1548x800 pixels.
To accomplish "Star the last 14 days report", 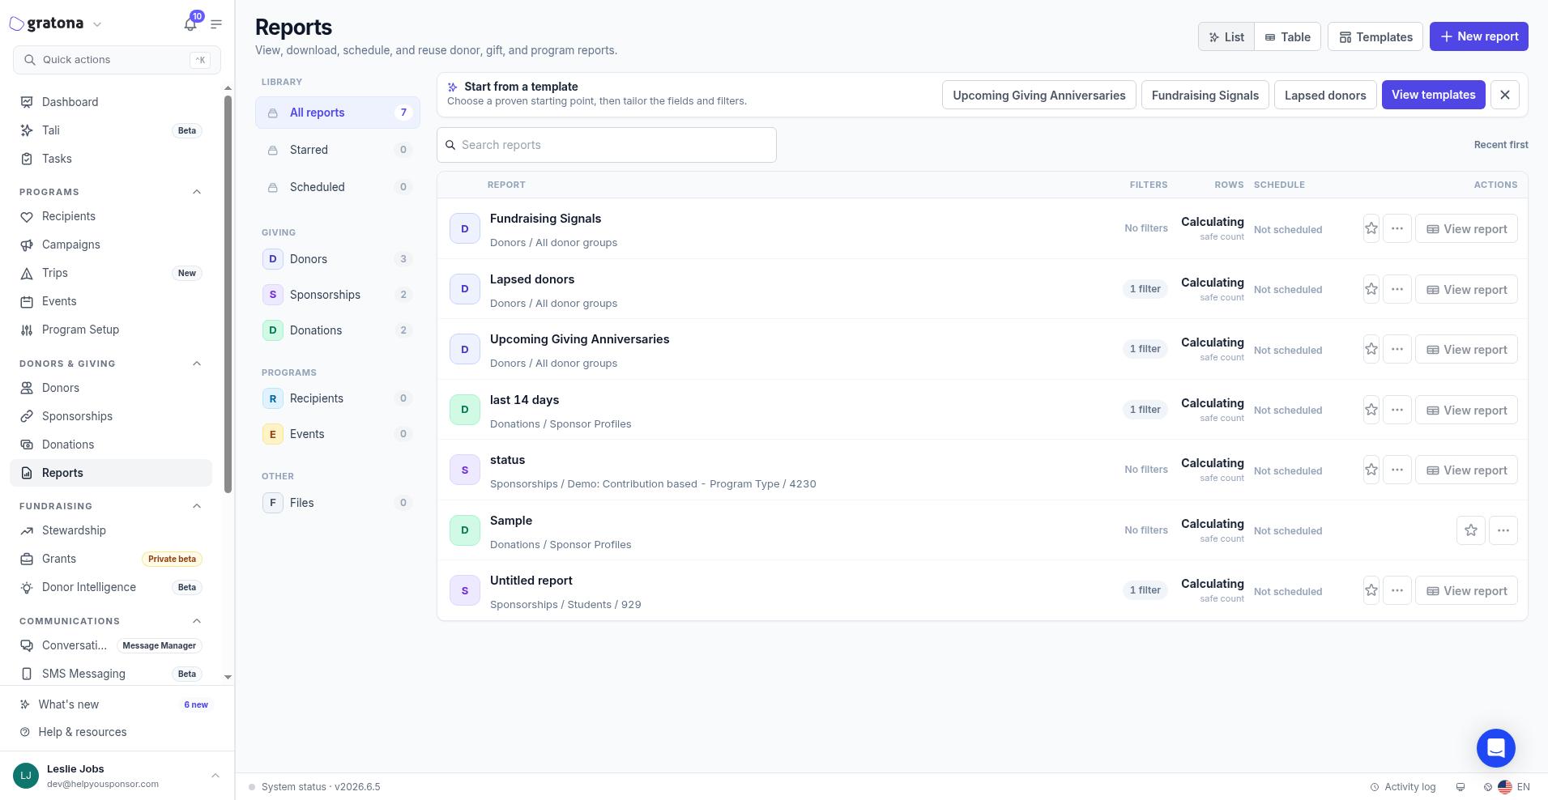I will (1371, 410).
